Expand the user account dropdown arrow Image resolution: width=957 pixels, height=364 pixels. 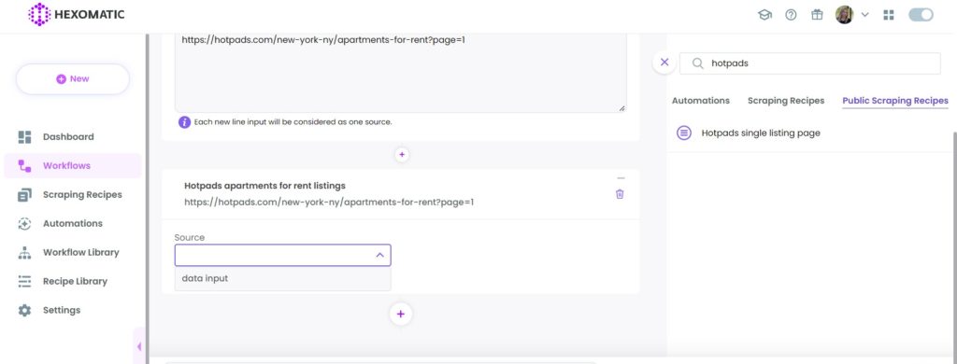[864, 15]
